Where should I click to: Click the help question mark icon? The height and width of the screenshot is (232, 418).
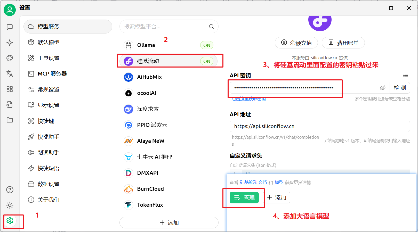click(x=10, y=190)
